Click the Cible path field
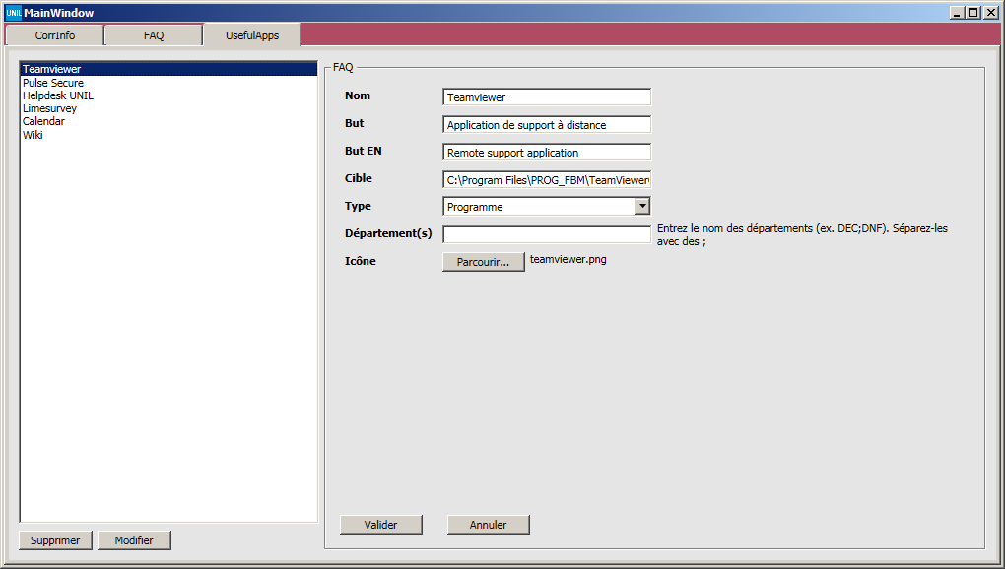The height and width of the screenshot is (569, 1005). pyautogui.click(x=547, y=180)
